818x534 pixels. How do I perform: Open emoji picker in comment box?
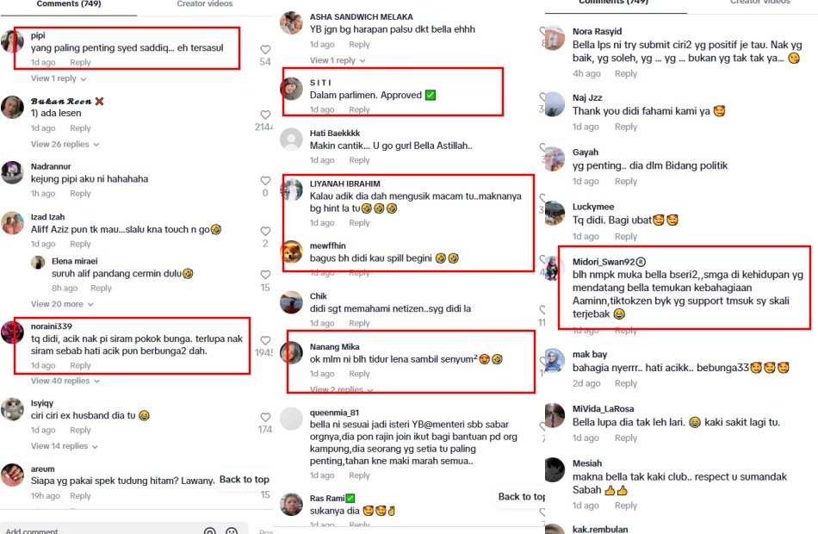(x=231, y=531)
